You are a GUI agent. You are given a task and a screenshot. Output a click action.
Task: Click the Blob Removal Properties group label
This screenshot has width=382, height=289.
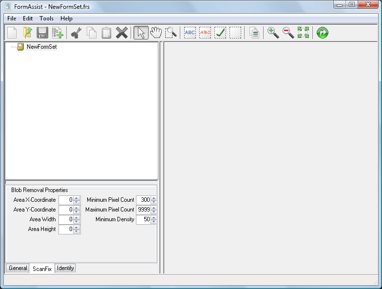coord(39,190)
